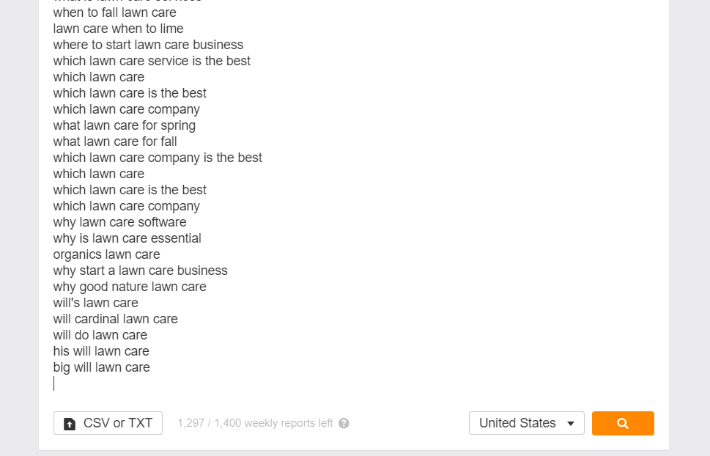The width and height of the screenshot is (710, 456).
Task: Open the United States country dropdown
Action: point(527,423)
